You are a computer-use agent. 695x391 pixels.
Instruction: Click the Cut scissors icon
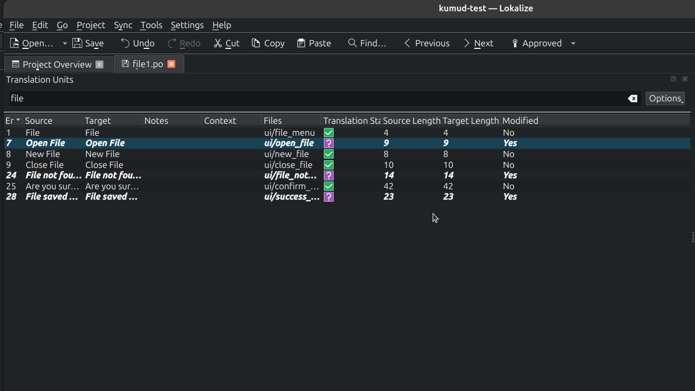(x=218, y=43)
